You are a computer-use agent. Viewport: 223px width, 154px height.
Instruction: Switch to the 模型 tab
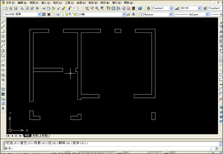[x=27, y=135]
